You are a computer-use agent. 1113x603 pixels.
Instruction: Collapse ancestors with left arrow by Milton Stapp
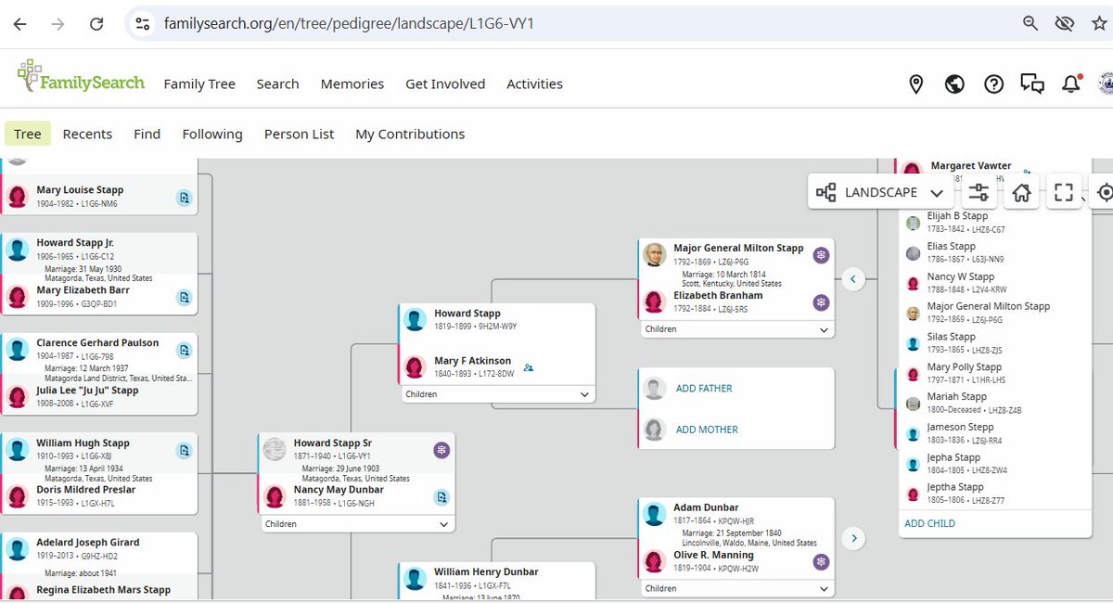tap(853, 278)
